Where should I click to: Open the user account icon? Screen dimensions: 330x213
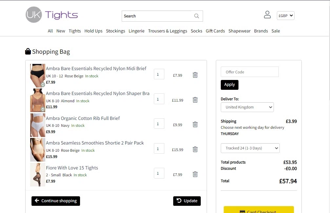(x=267, y=15)
